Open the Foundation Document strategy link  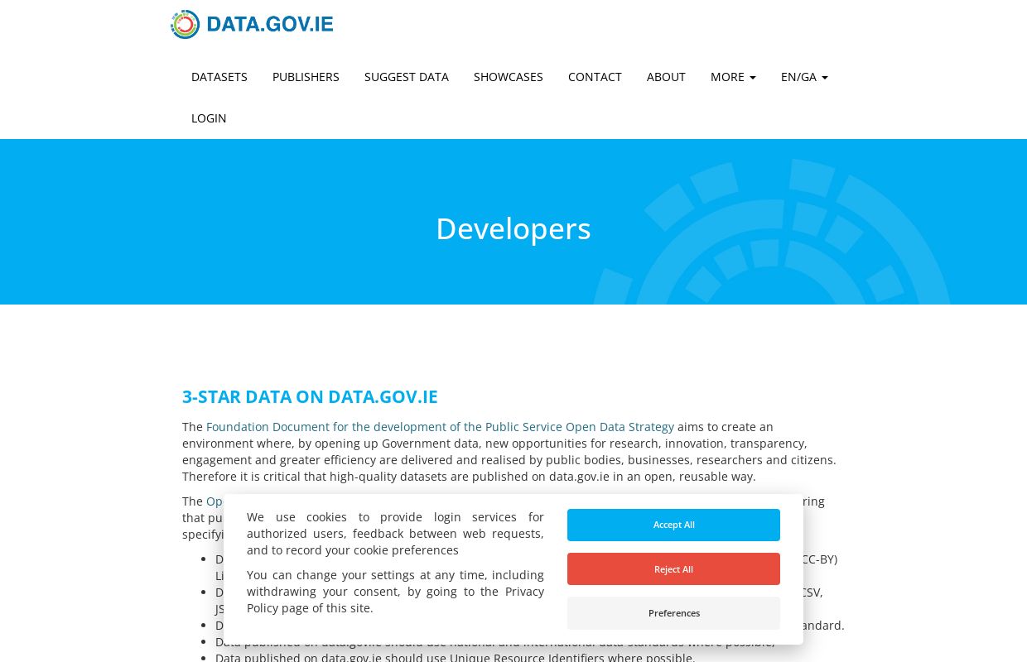tap(440, 427)
